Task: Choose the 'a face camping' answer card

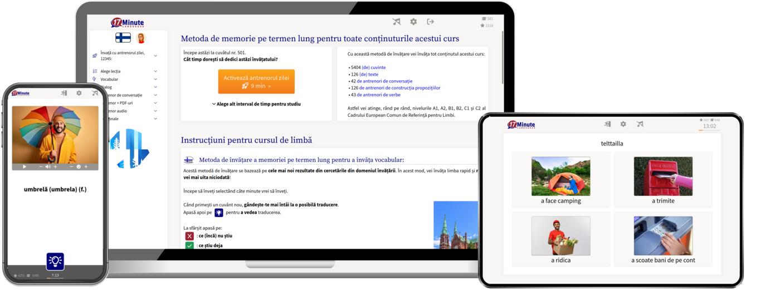Action: pos(561,179)
